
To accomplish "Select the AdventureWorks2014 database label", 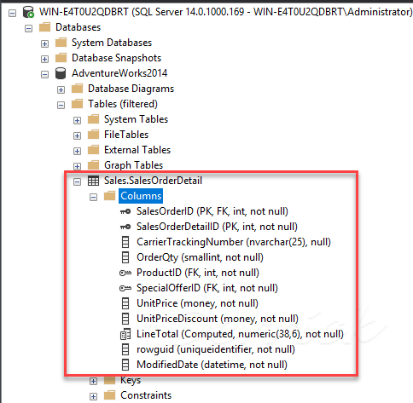I will click(119, 73).
